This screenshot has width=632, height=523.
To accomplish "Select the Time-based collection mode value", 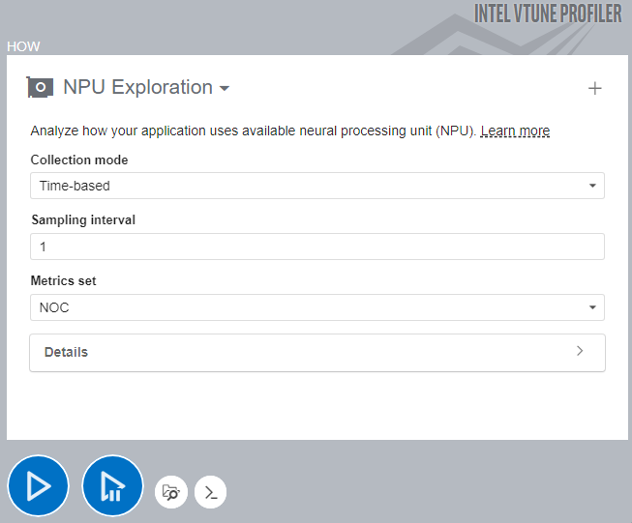I will (x=75, y=186).
